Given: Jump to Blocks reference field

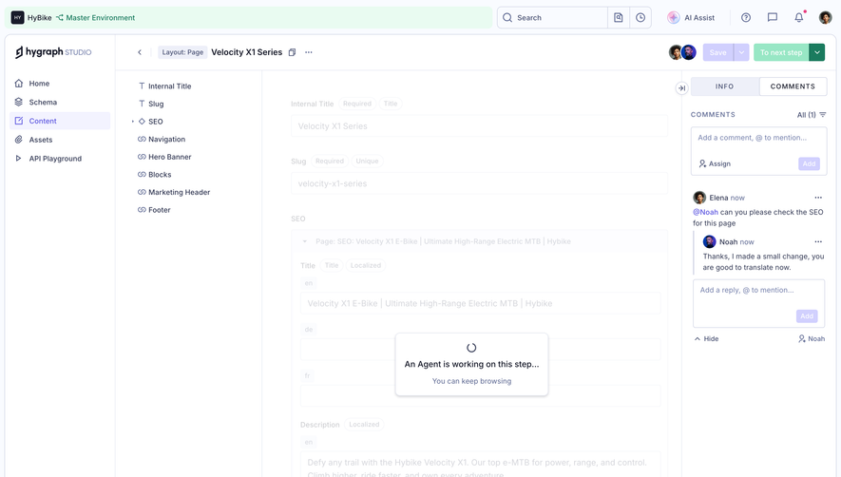Looking at the screenshot, I should (x=155, y=175).
